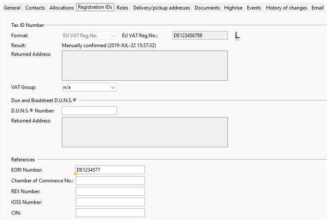The width and height of the screenshot is (327, 220).
Task: Show the Highrise tab
Action: pyautogui.click(x=233, y=8)
